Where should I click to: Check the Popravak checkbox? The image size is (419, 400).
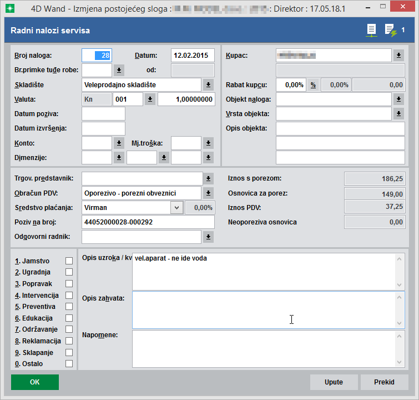pos(69,284)
